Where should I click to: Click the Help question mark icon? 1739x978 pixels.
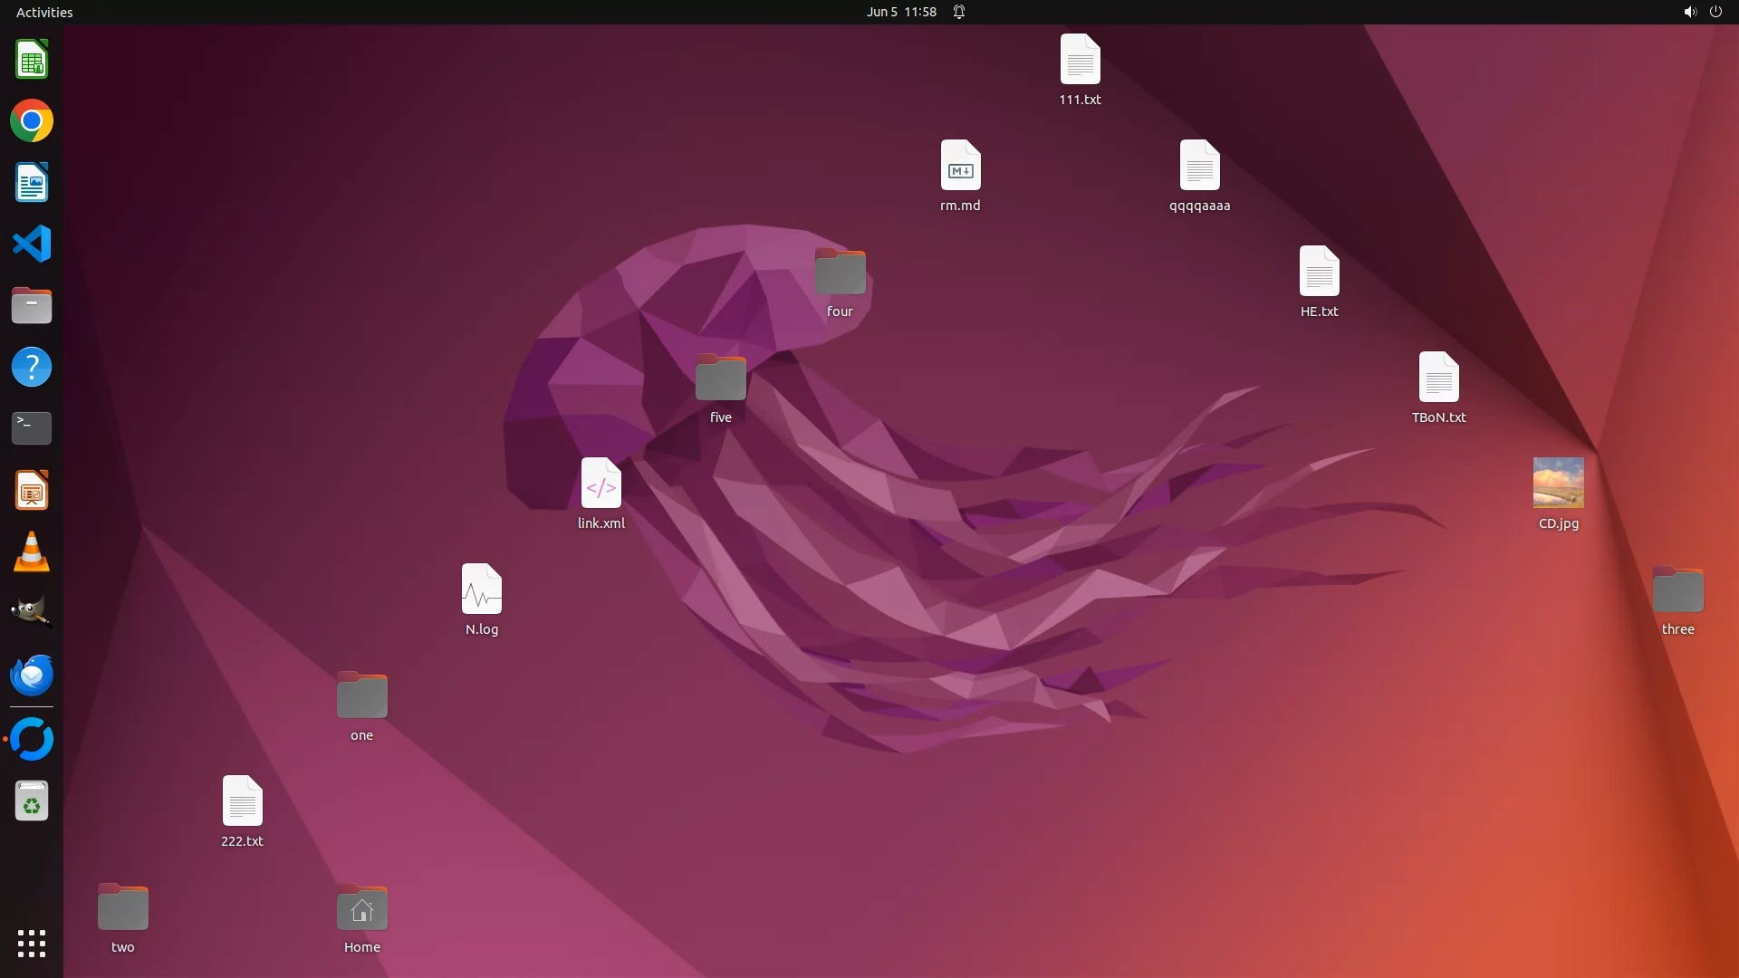[32, 367]
